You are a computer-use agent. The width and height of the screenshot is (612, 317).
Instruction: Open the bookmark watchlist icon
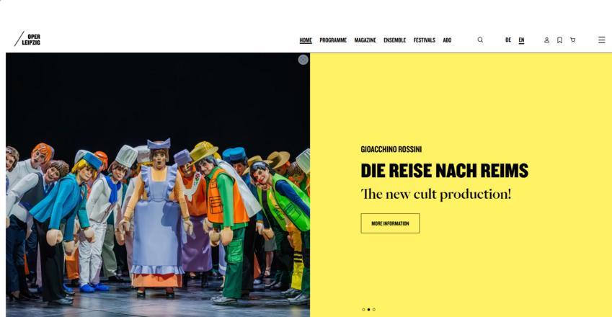tap(559, 40)
